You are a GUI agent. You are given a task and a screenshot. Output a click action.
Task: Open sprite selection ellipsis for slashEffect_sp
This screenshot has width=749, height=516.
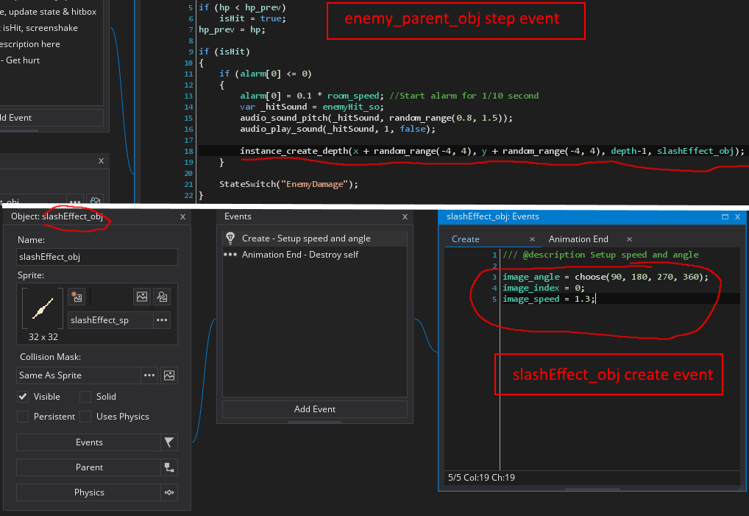coord(162,320)
